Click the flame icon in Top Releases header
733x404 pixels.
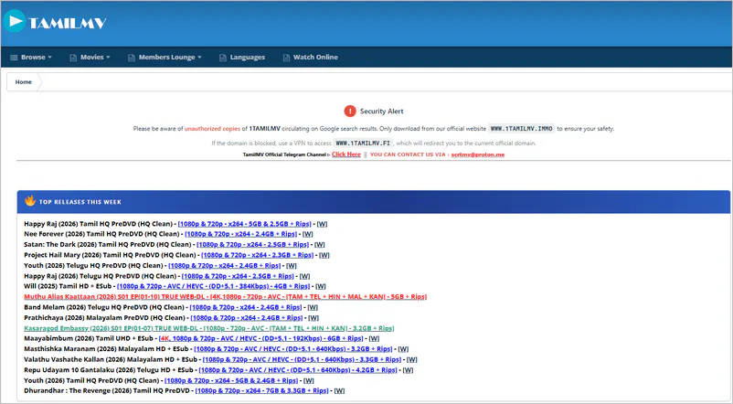pyautogui.click(x=29, y=201)
